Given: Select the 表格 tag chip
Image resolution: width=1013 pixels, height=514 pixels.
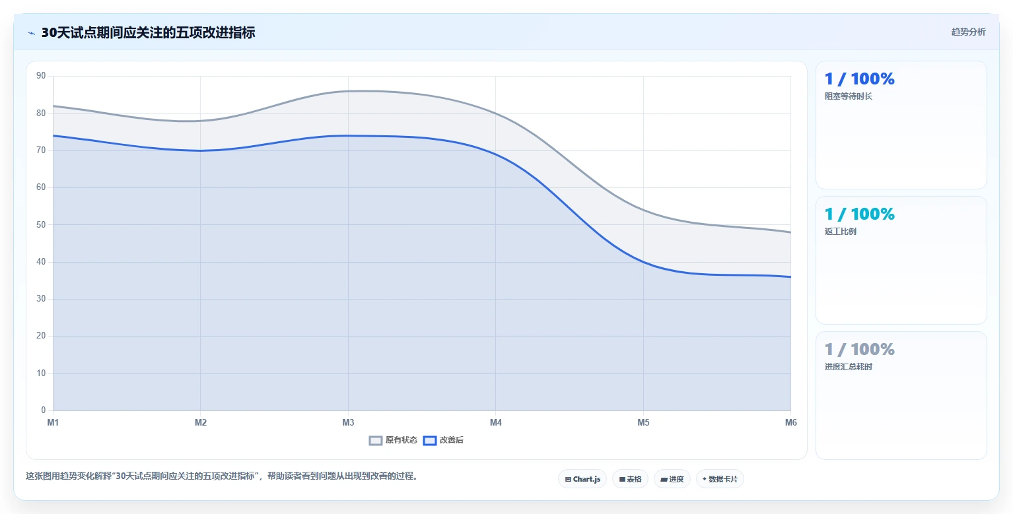Looking at the screenshot, I should [630, 479].
